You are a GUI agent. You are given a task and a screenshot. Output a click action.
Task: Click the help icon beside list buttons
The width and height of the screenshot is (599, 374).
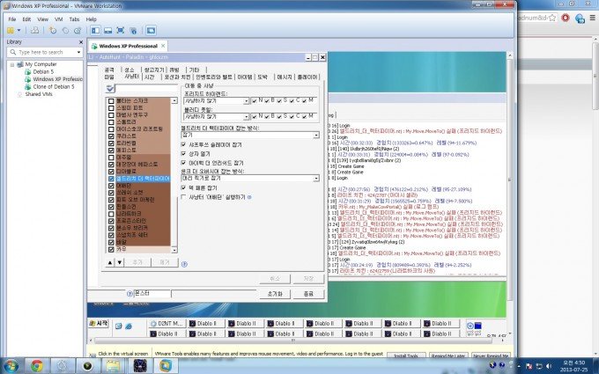(x=184, y=264)
